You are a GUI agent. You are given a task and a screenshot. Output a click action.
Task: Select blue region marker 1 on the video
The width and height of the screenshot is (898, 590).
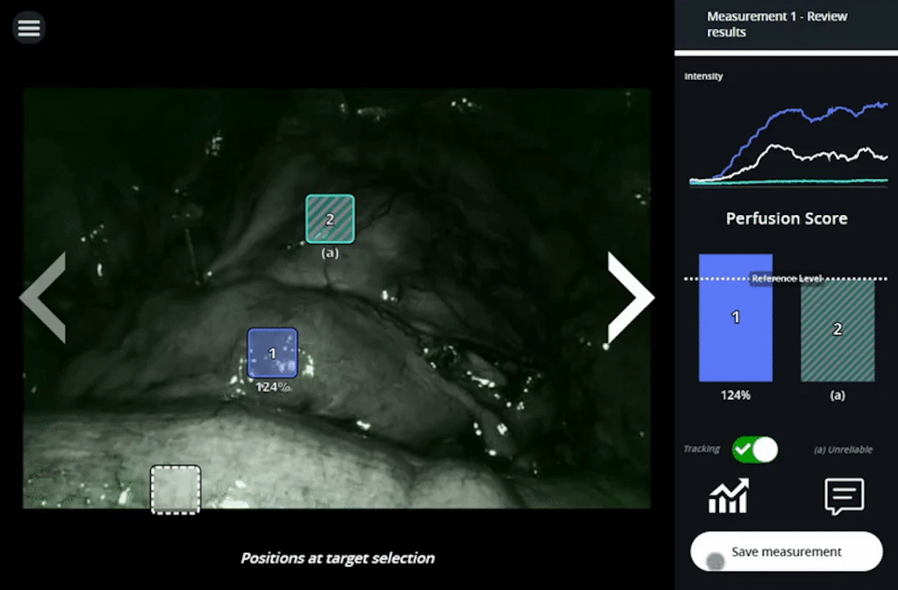[272, 353]
